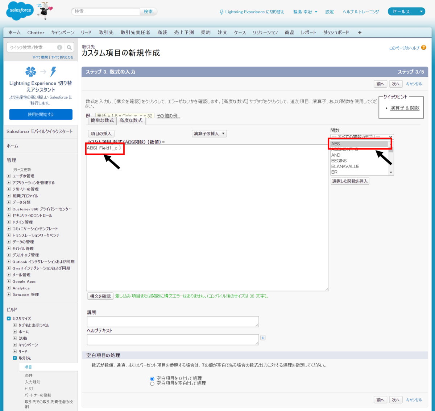The height and width of the screenshot is (411, 435).
Task: Click the header 検索 button
Action: [x=149, y=12]
